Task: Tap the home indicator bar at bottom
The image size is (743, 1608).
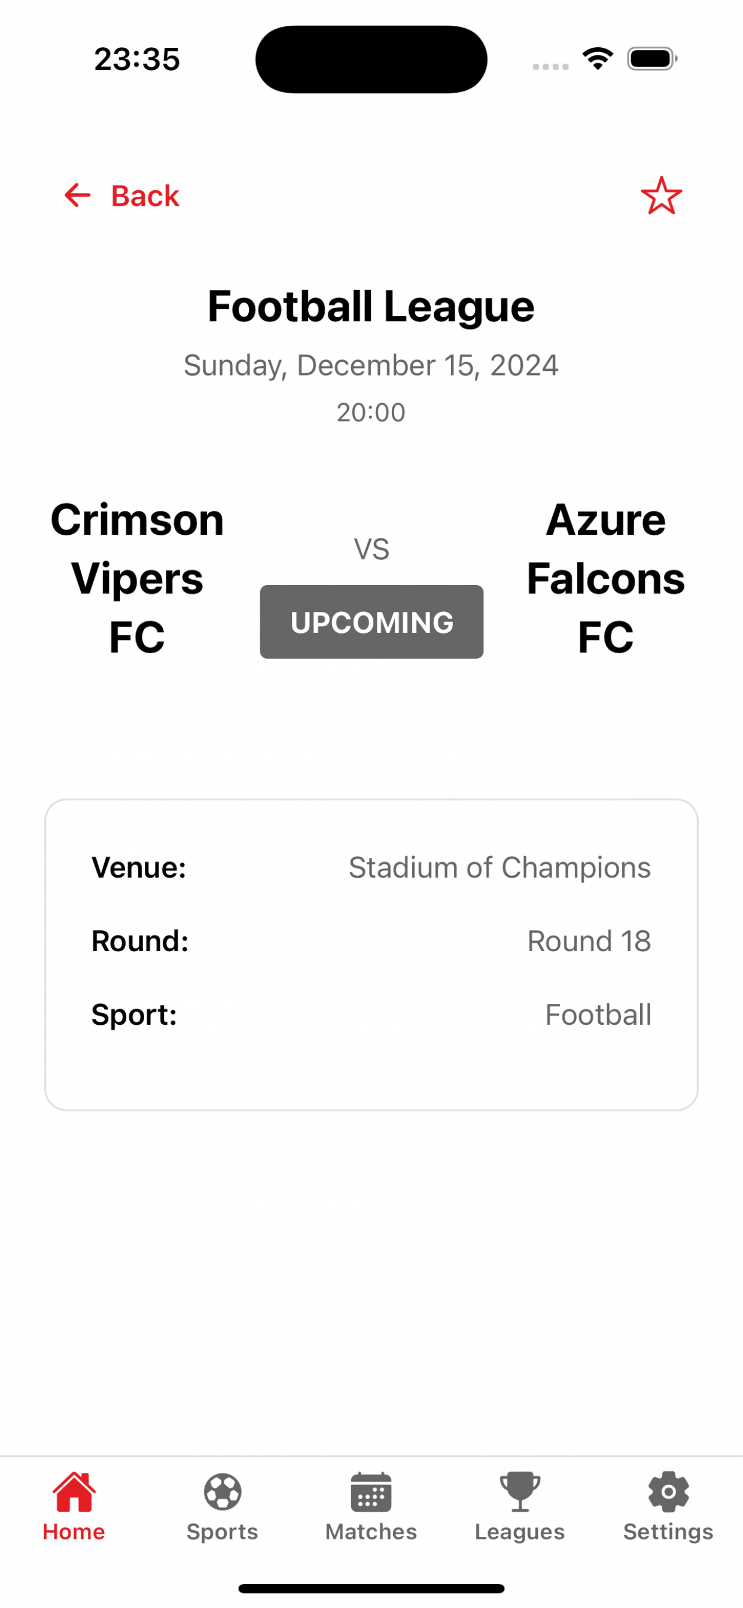Action: (x=371, y=1589)
